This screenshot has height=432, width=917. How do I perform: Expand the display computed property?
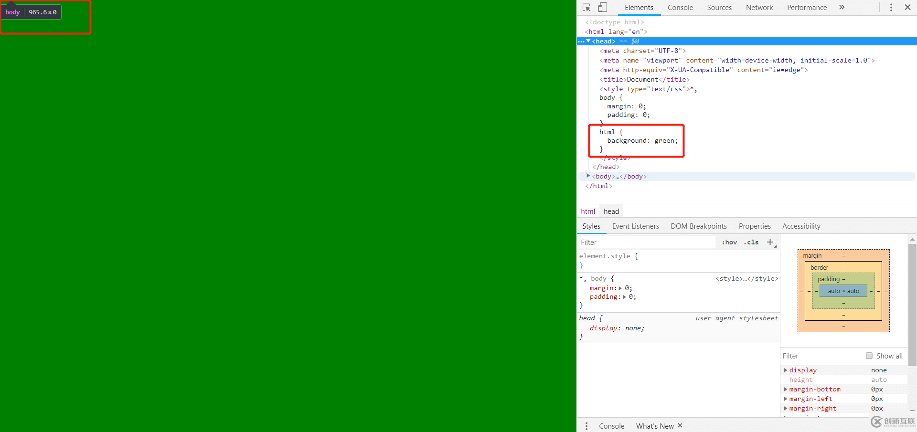click(786, 370)
